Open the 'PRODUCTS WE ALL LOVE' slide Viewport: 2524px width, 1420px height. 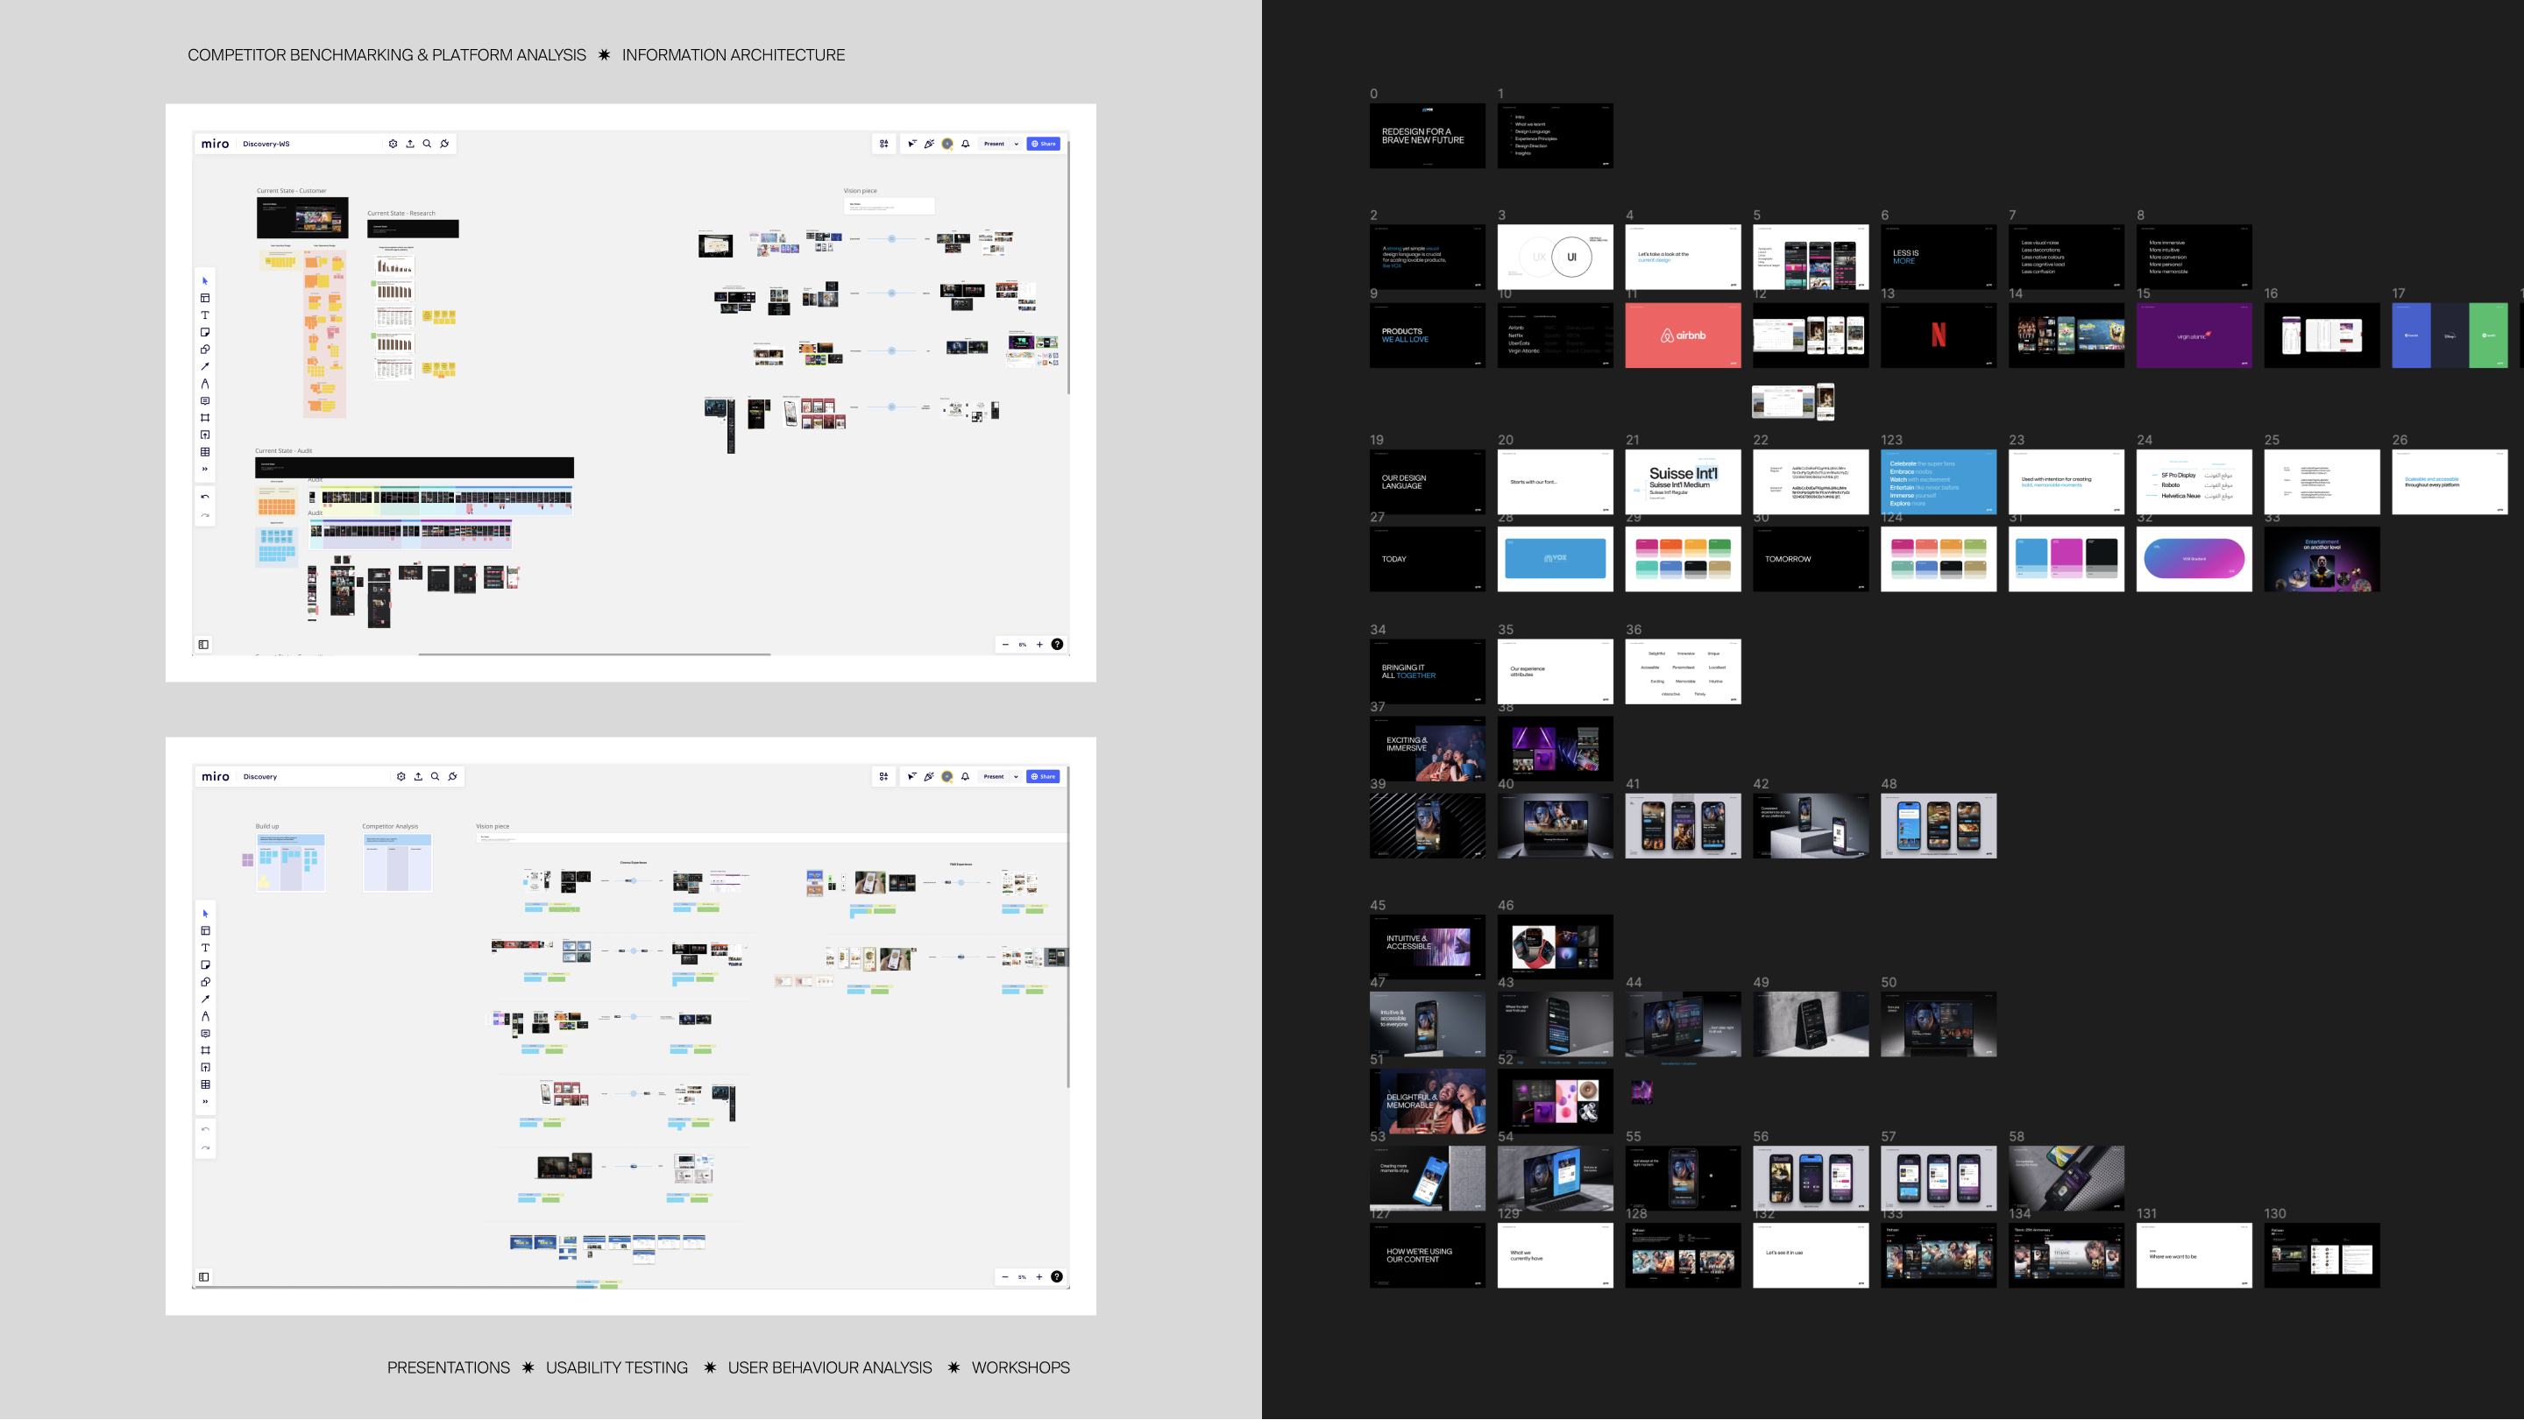point(1428,336)
